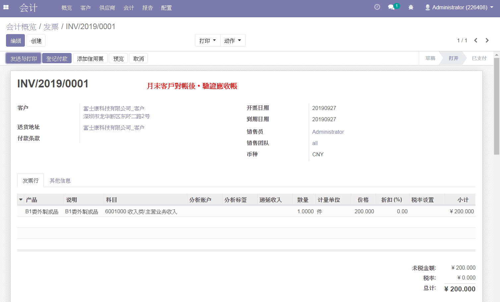
Task: Sort by 分析账户 column header
Action: click(205, 200)
